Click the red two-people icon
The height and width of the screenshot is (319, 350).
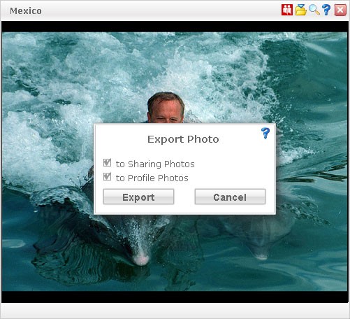click(287, 10)
